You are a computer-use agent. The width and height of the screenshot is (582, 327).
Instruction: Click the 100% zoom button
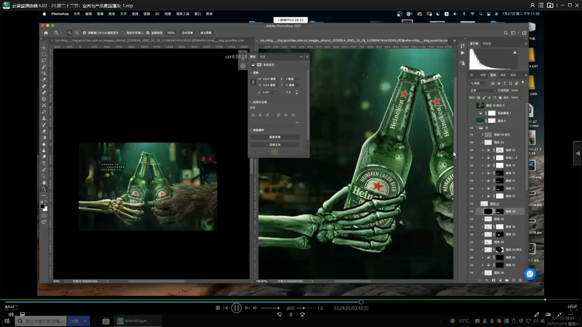[171, 33]
